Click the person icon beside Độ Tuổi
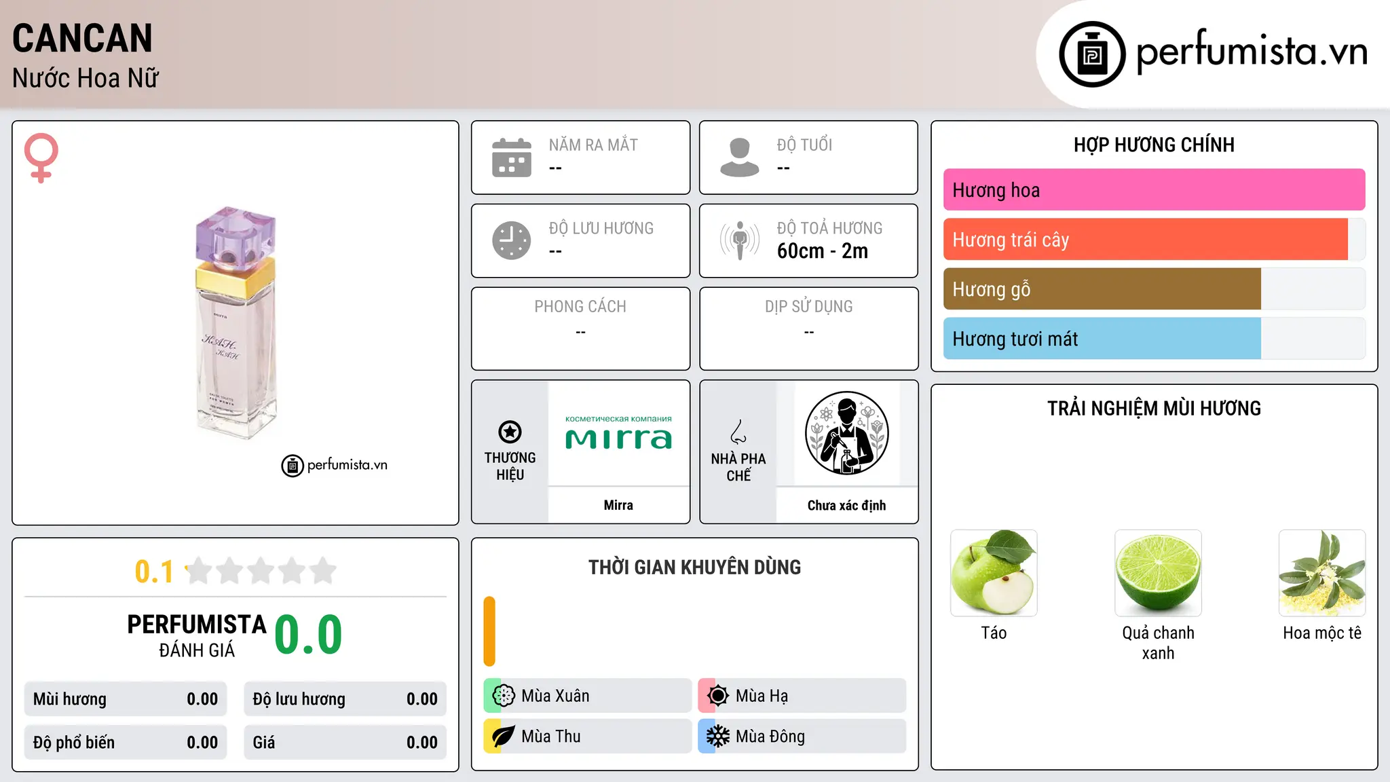The image size is (1390, 782). (740, 157)
